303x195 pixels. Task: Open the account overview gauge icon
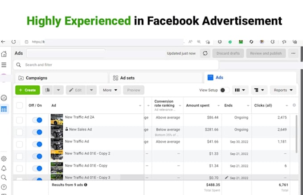[4, 98]
